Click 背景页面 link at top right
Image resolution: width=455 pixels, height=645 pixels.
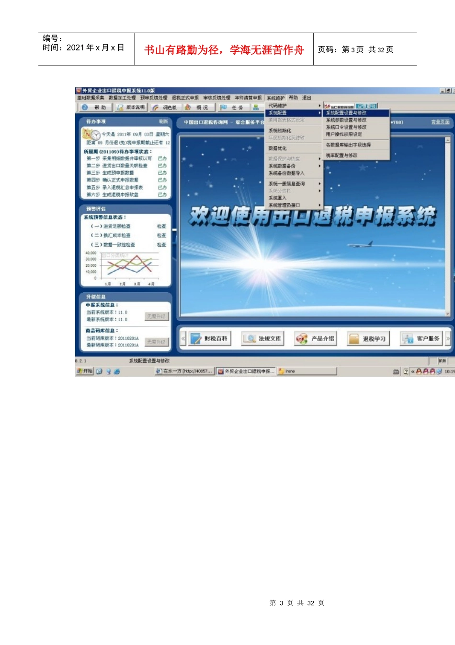click(440, 122)
